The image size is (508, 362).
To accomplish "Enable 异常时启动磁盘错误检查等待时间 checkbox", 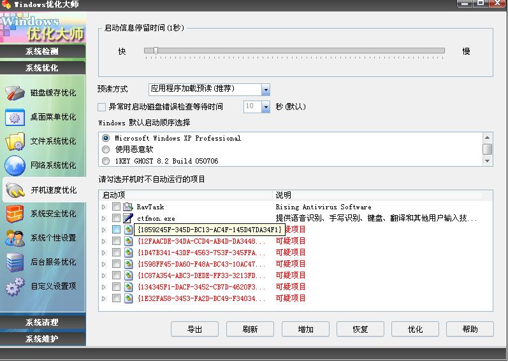I will click(102, 107).
